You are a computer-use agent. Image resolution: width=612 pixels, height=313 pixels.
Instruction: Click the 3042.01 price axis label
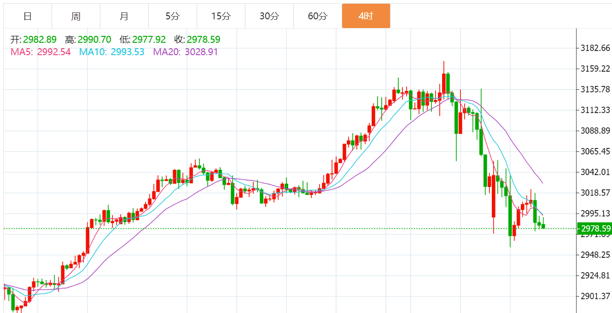(595, 172)
